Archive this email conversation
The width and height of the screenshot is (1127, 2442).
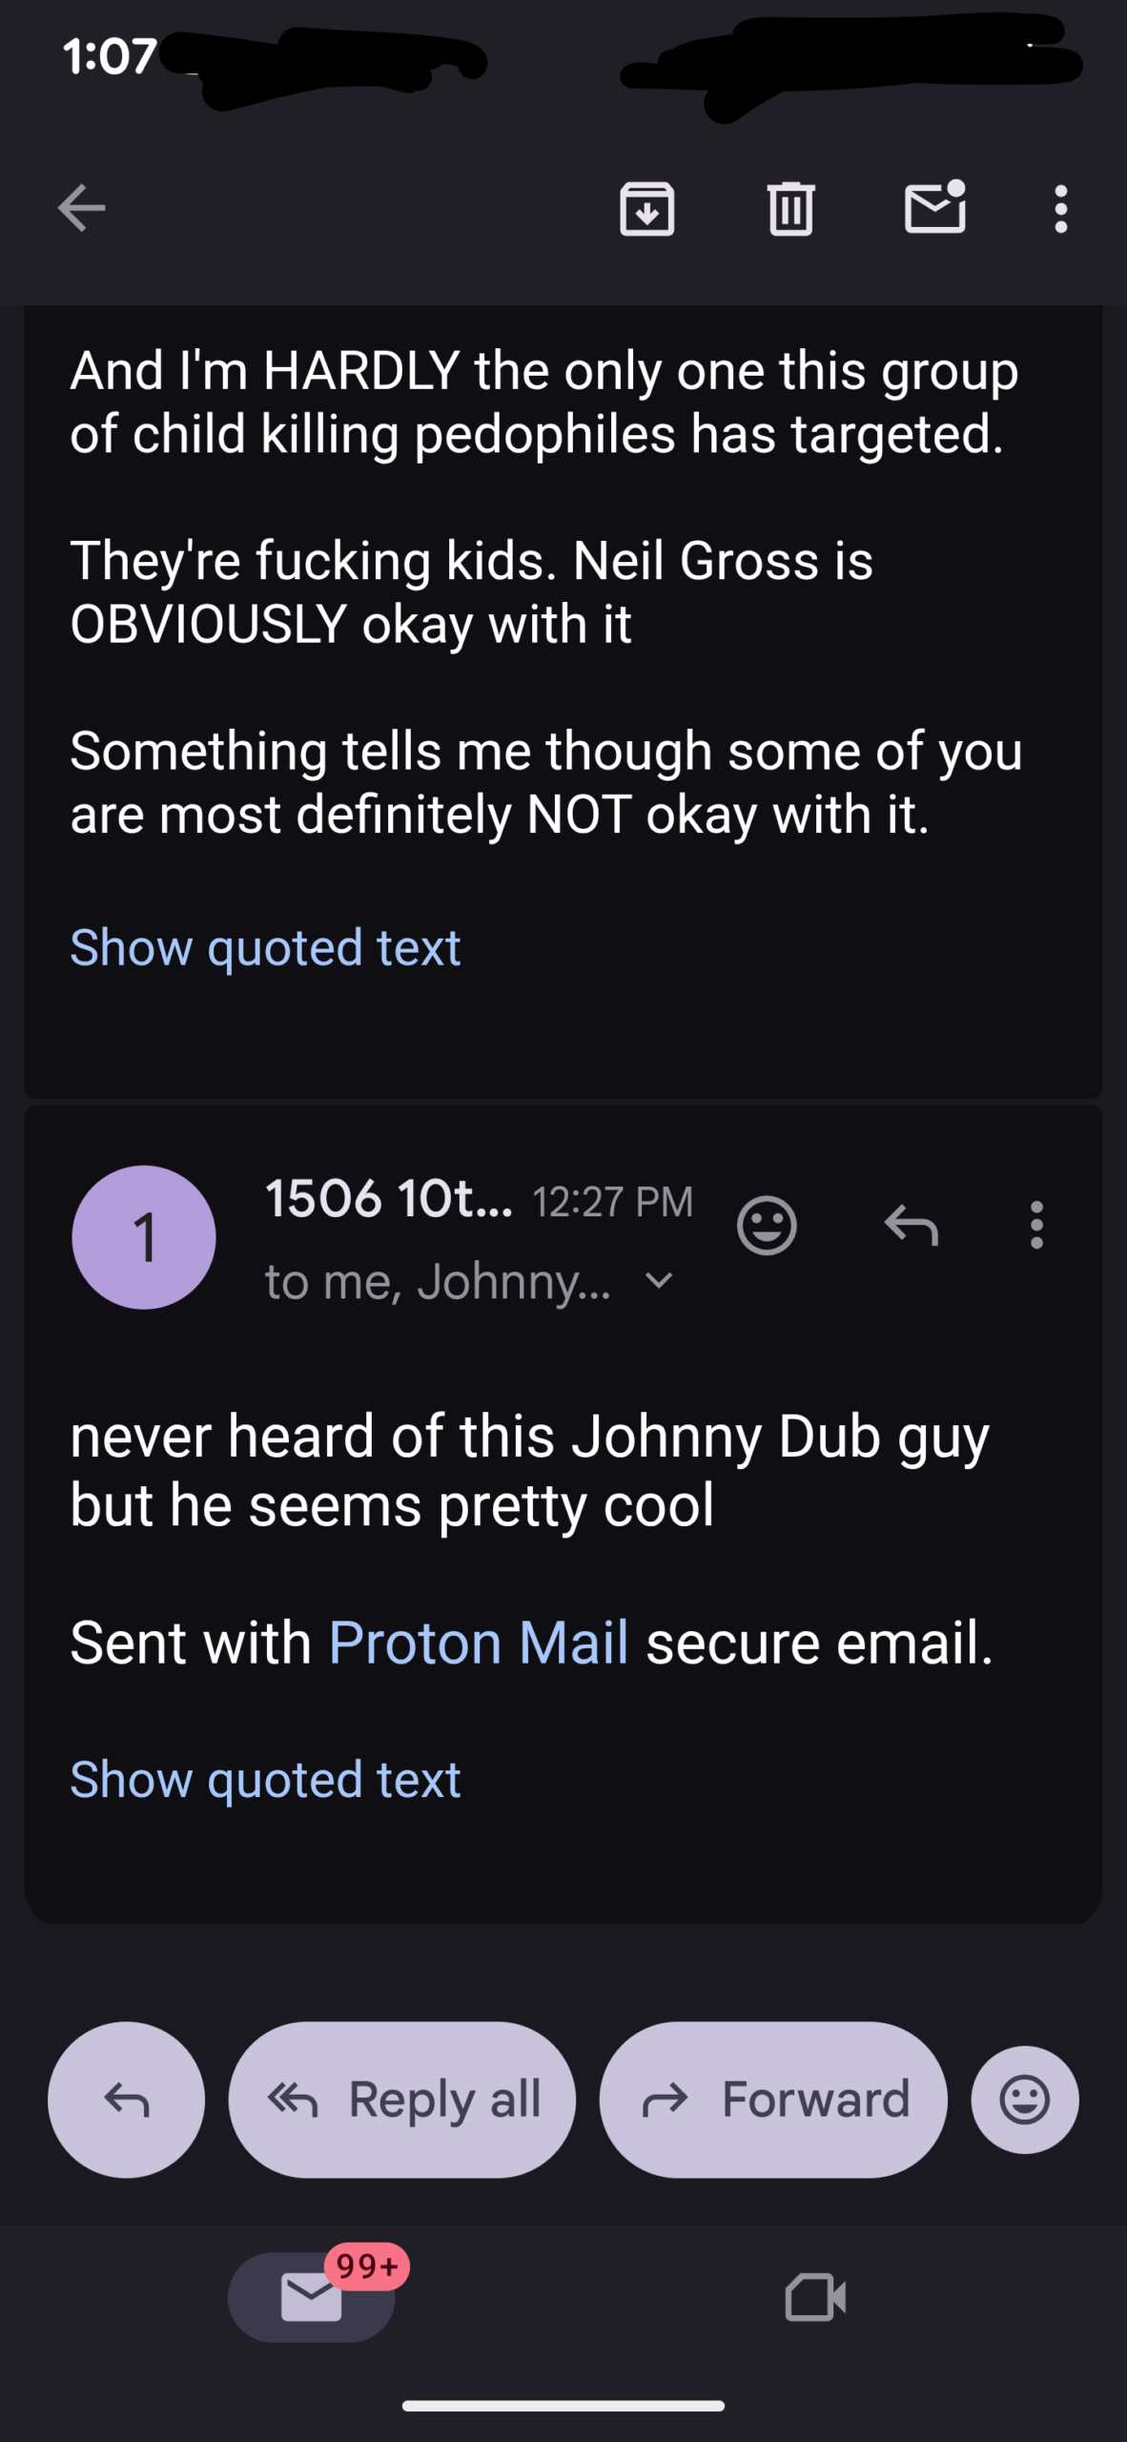point(647,209)
